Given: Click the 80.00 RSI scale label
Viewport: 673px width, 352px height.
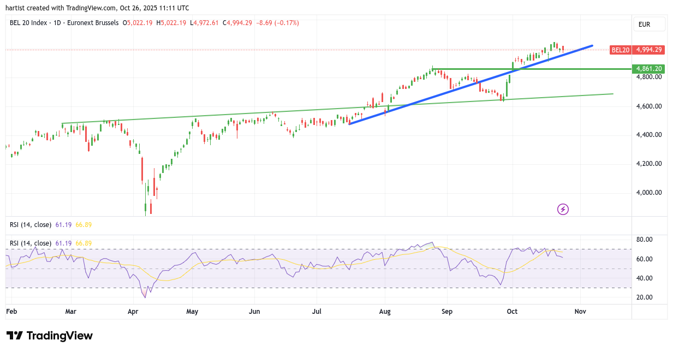Looking at the screenshot, I should tap(645, 240).
